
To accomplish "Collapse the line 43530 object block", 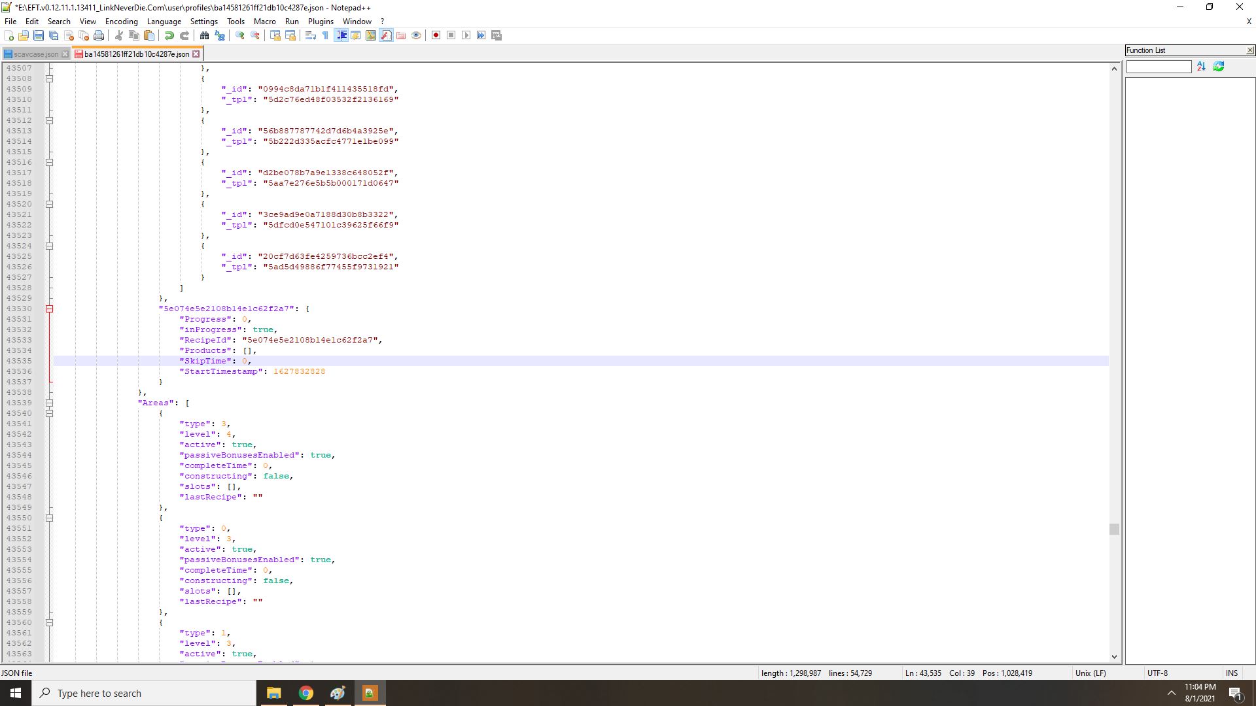I will click(x=48, y=308).
